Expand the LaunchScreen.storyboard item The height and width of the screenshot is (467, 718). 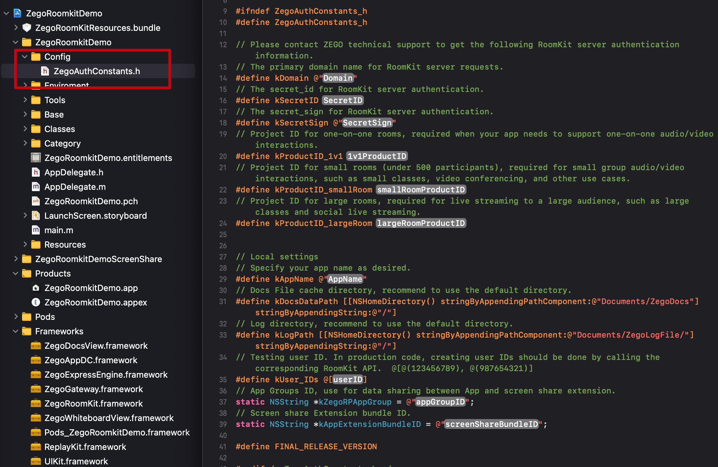(x=25, y=215)
